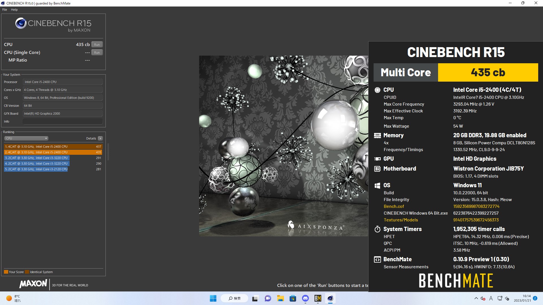Select ranking entry with score 437
The height and width of the screenshot is (305, 543).
[x=53, y=147]
